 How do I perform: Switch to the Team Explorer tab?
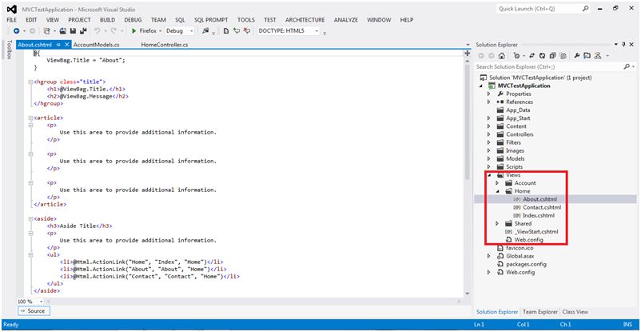click(x=540, y=311)
